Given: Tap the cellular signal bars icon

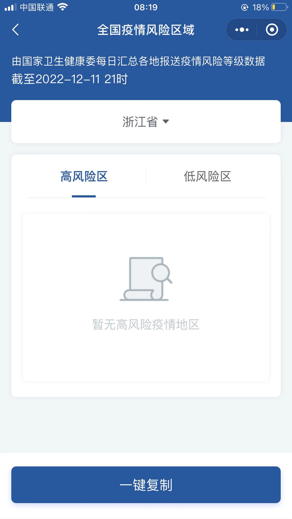Looking at the screenshot, I should click(10, 8).
